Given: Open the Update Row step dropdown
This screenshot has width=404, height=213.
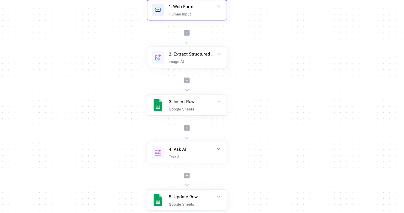Looking at the screenshot, I should [x=219, y=197].
